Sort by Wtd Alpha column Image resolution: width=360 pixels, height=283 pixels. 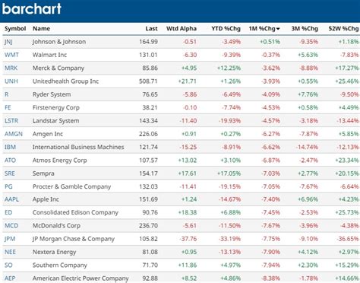click(182, 28)
